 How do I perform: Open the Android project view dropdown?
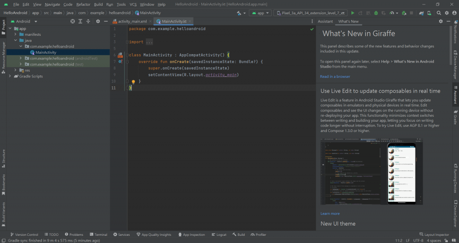click(24, 21)
